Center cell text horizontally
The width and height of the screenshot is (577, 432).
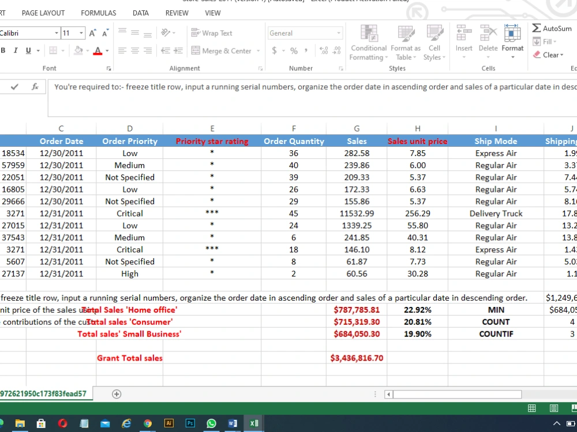point(135,51)
